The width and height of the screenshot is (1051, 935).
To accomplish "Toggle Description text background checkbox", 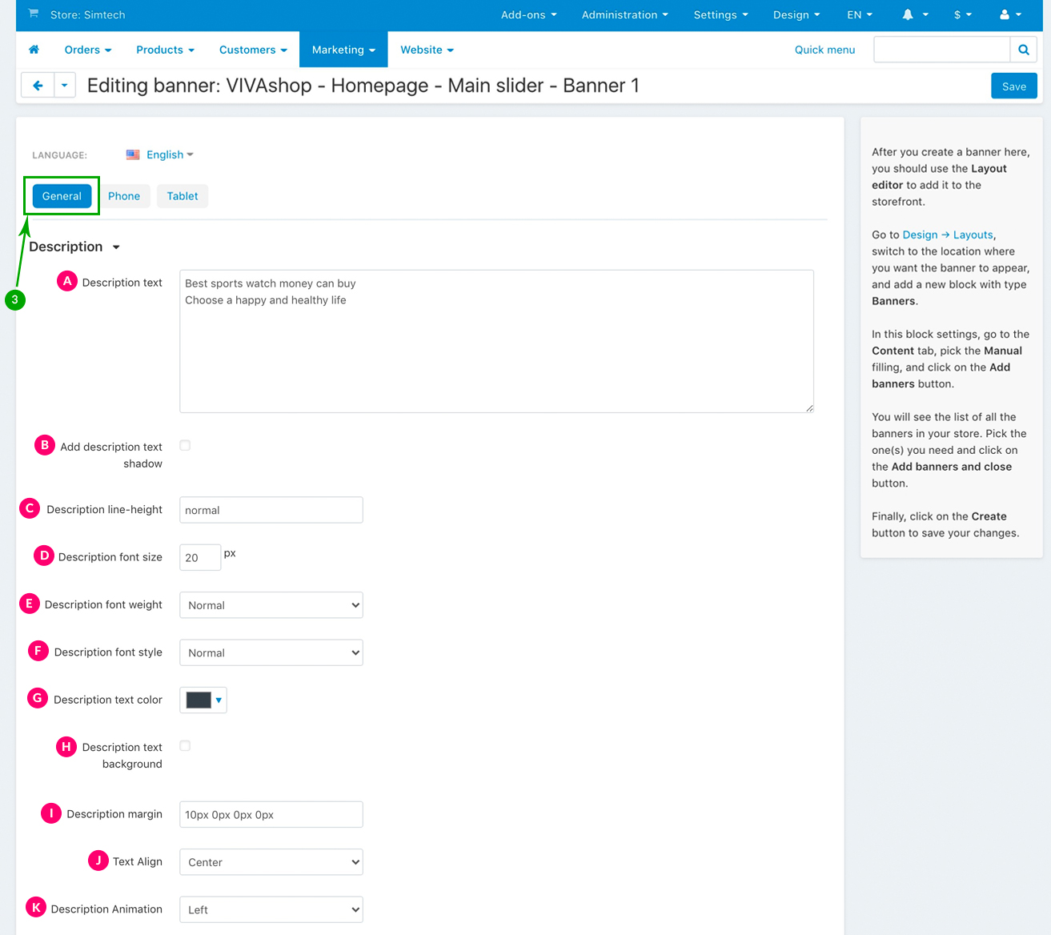I will 185,746.
